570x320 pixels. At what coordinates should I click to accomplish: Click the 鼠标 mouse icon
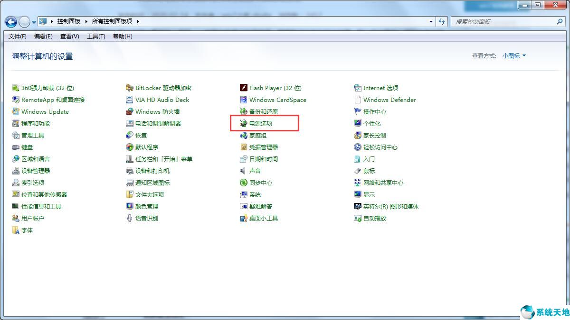point(358,171)
